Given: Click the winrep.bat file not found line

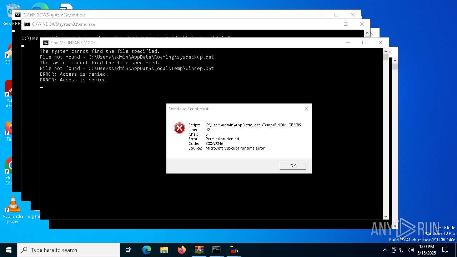Looking at the screenshot, I should point(127,69).
